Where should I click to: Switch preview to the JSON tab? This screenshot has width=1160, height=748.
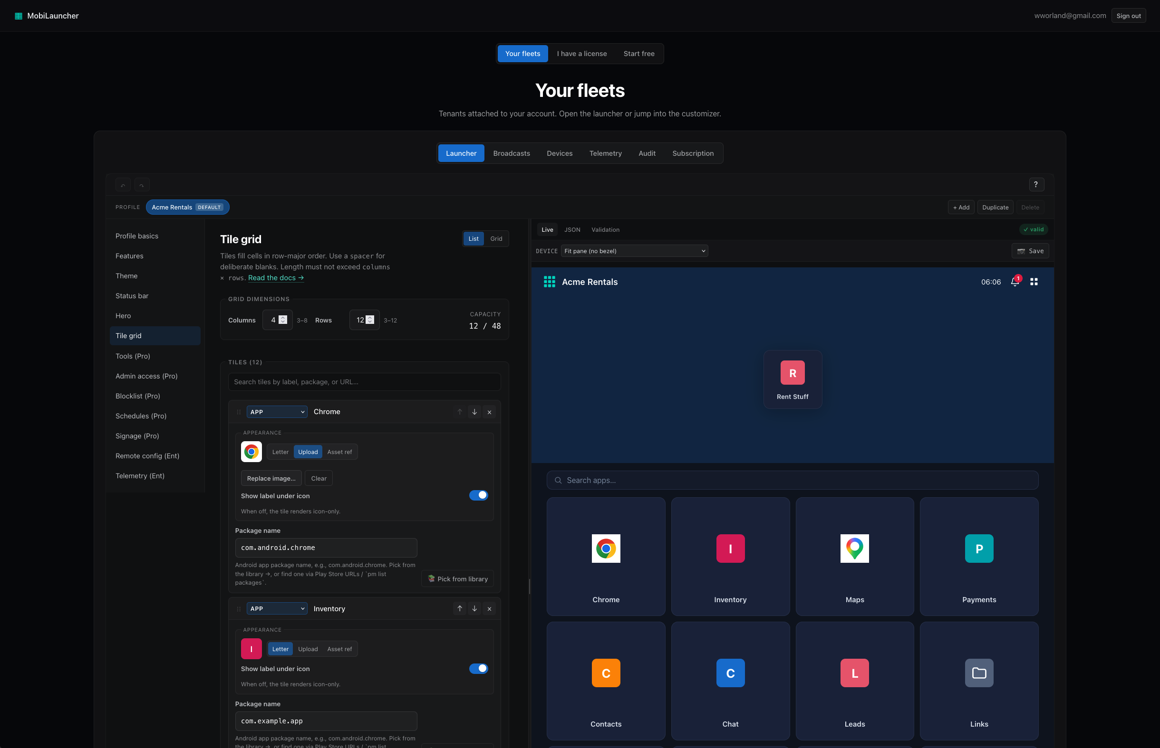click(x=572, y=230)
